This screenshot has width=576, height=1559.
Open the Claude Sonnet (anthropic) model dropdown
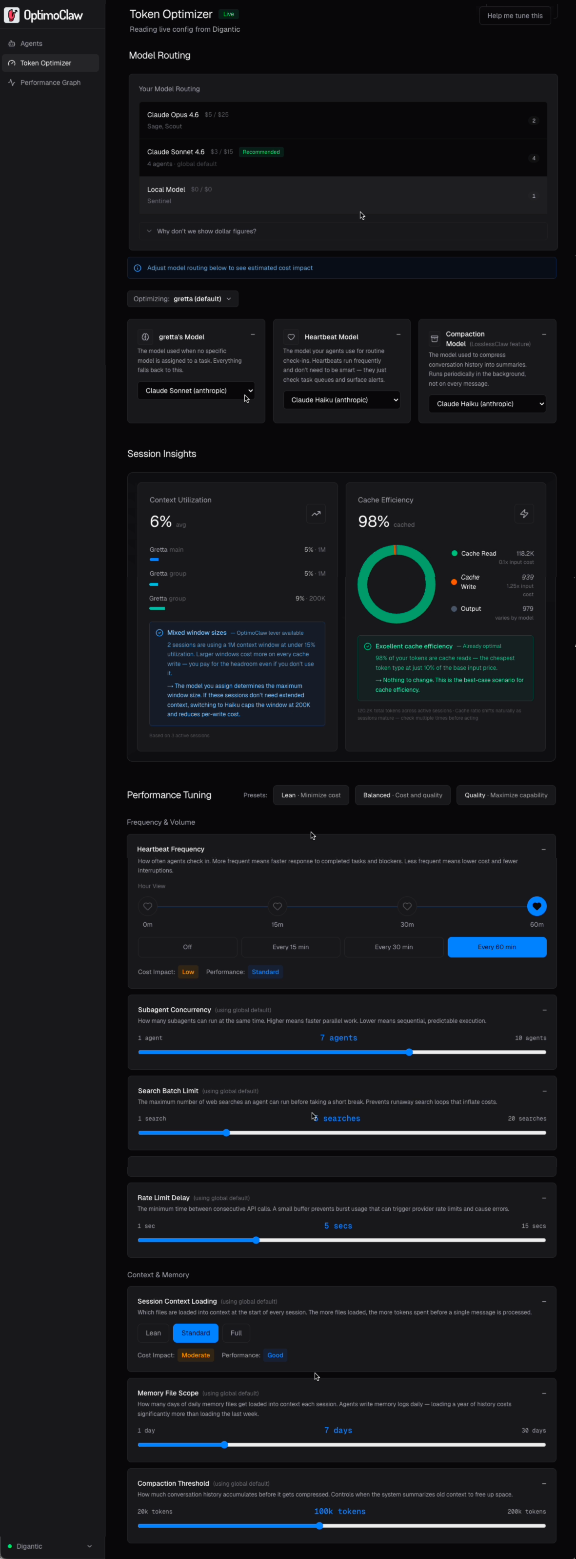coord(196,391)
